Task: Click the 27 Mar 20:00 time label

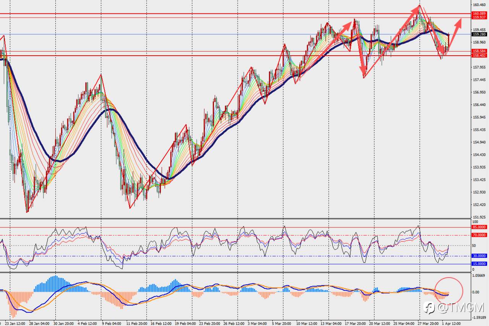Action: coord(428,323)
